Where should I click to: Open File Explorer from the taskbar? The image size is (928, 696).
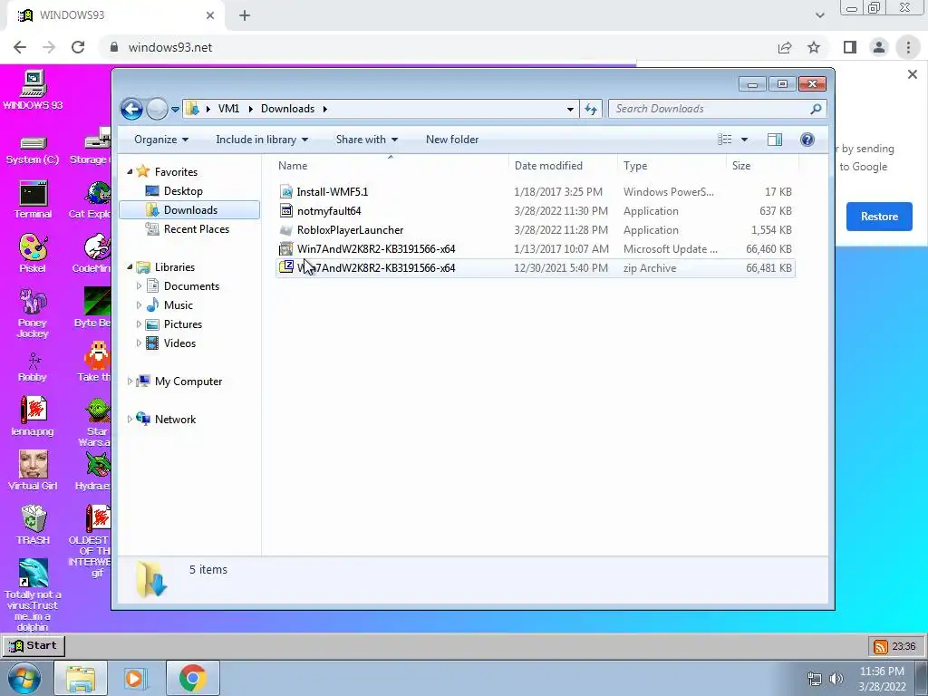pyautogui.click(x=81, y=678)
